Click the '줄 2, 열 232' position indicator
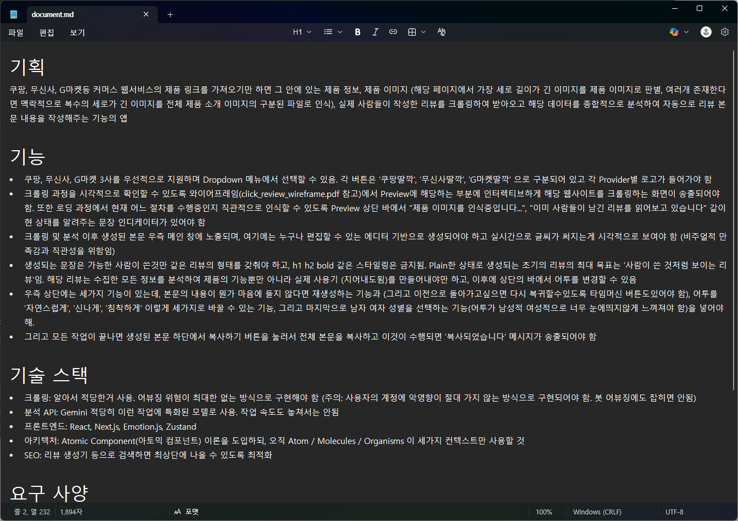This screenshot has width=738, height=521. (32, 512)
